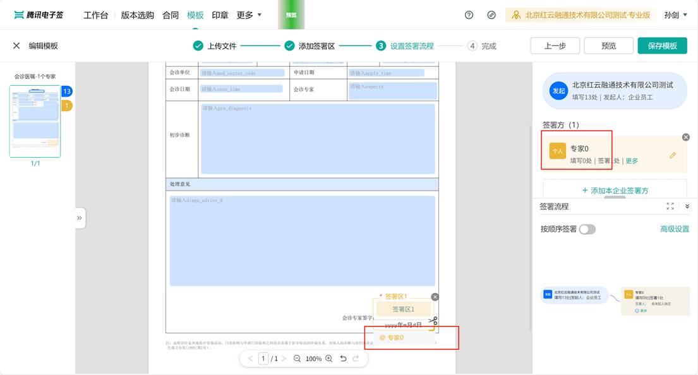
Task: Click the pencil edit icon for 专家0
Action: (673, 155)
